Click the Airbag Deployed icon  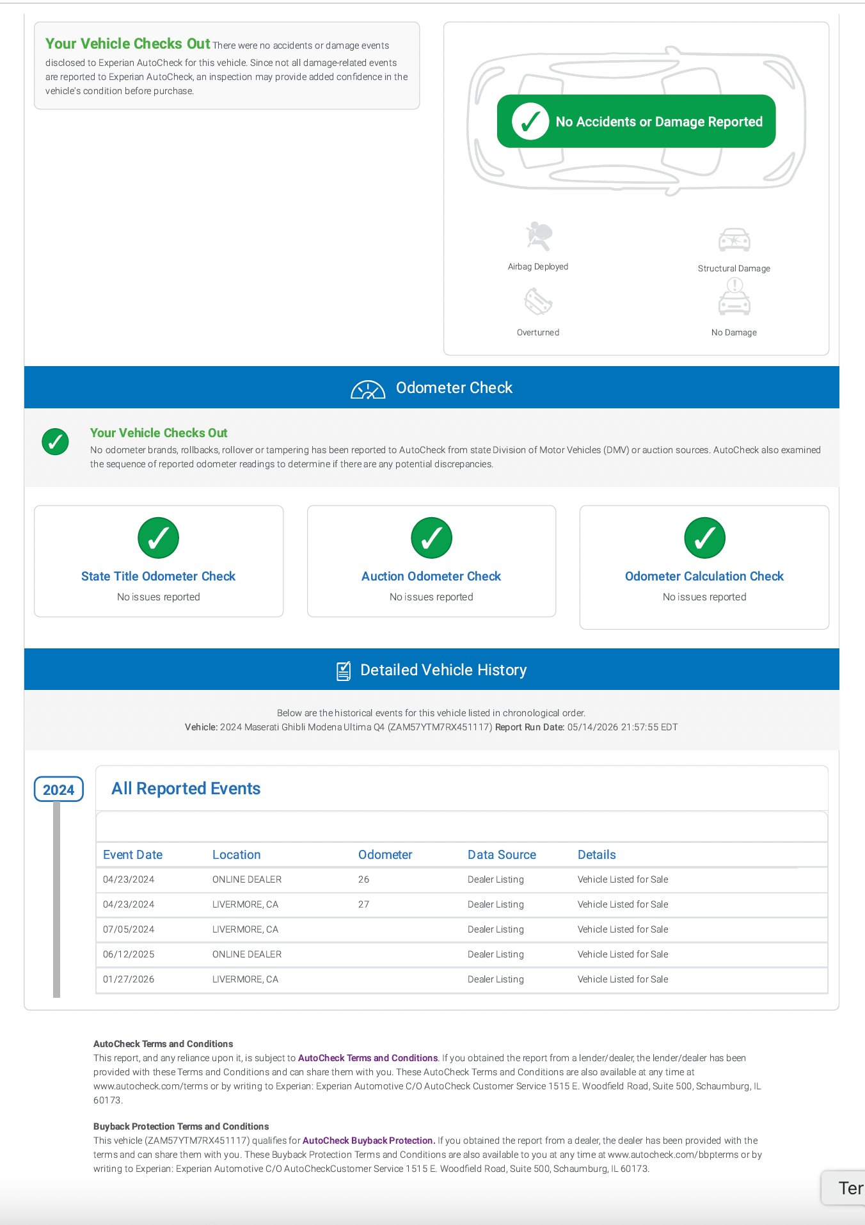pos(539,236)
